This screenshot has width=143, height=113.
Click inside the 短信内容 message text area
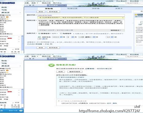pos(81,24)
